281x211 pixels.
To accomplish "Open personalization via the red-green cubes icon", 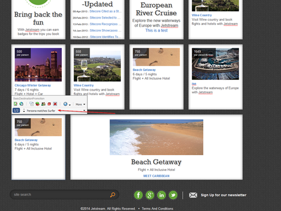I will pos(37,104).
